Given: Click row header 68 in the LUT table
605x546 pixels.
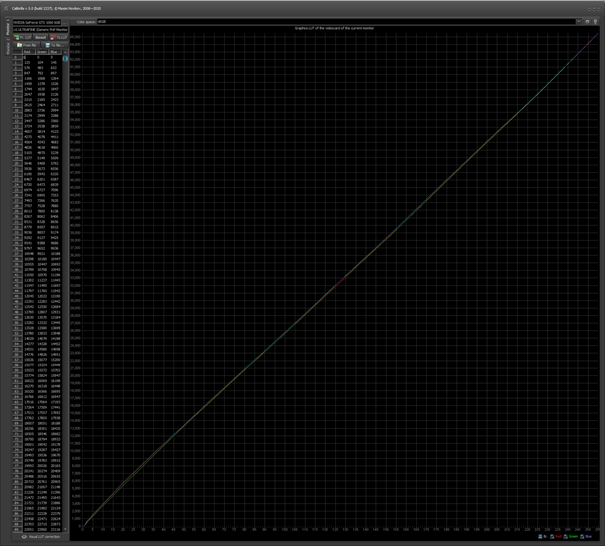Looking at the screenshot, I should (17, 418).
